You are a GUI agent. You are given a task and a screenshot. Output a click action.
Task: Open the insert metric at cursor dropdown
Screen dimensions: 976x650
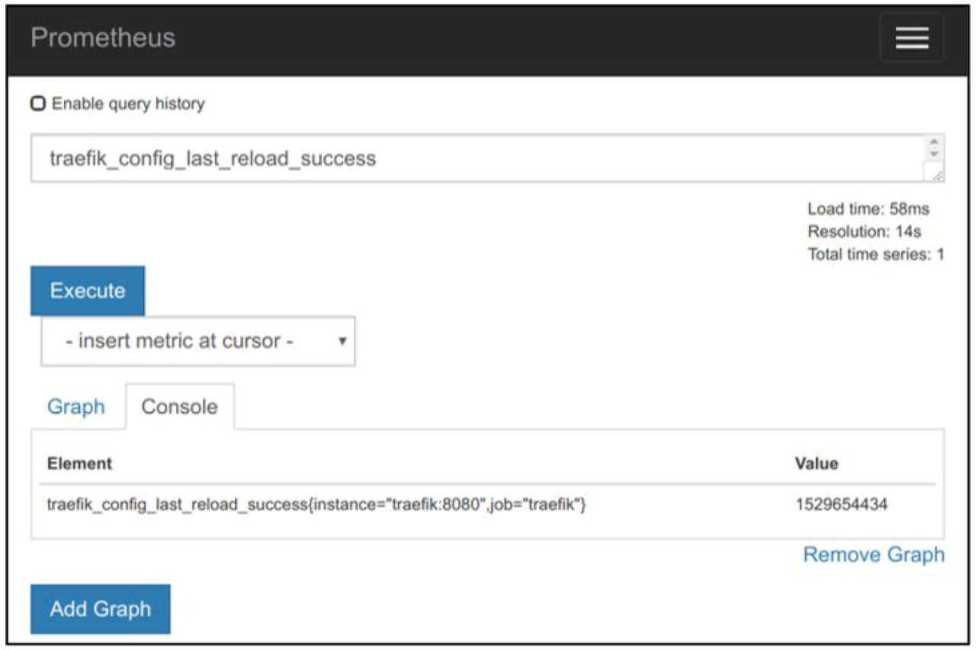click(x=198, y=341)
